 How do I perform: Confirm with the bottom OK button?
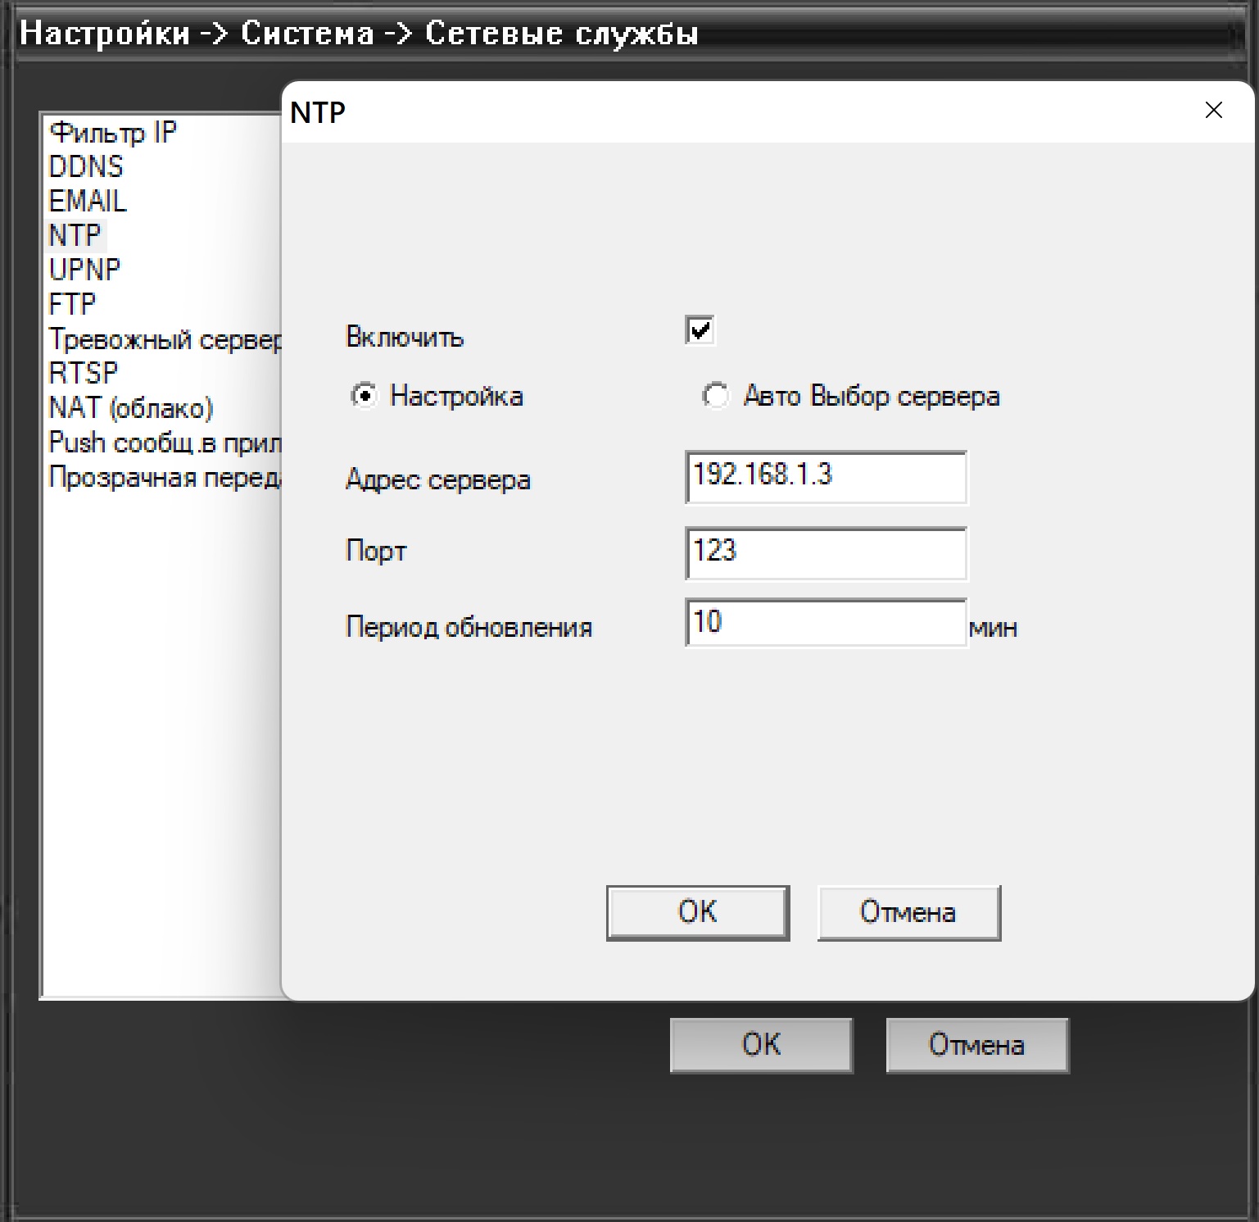click(761, 1045)
